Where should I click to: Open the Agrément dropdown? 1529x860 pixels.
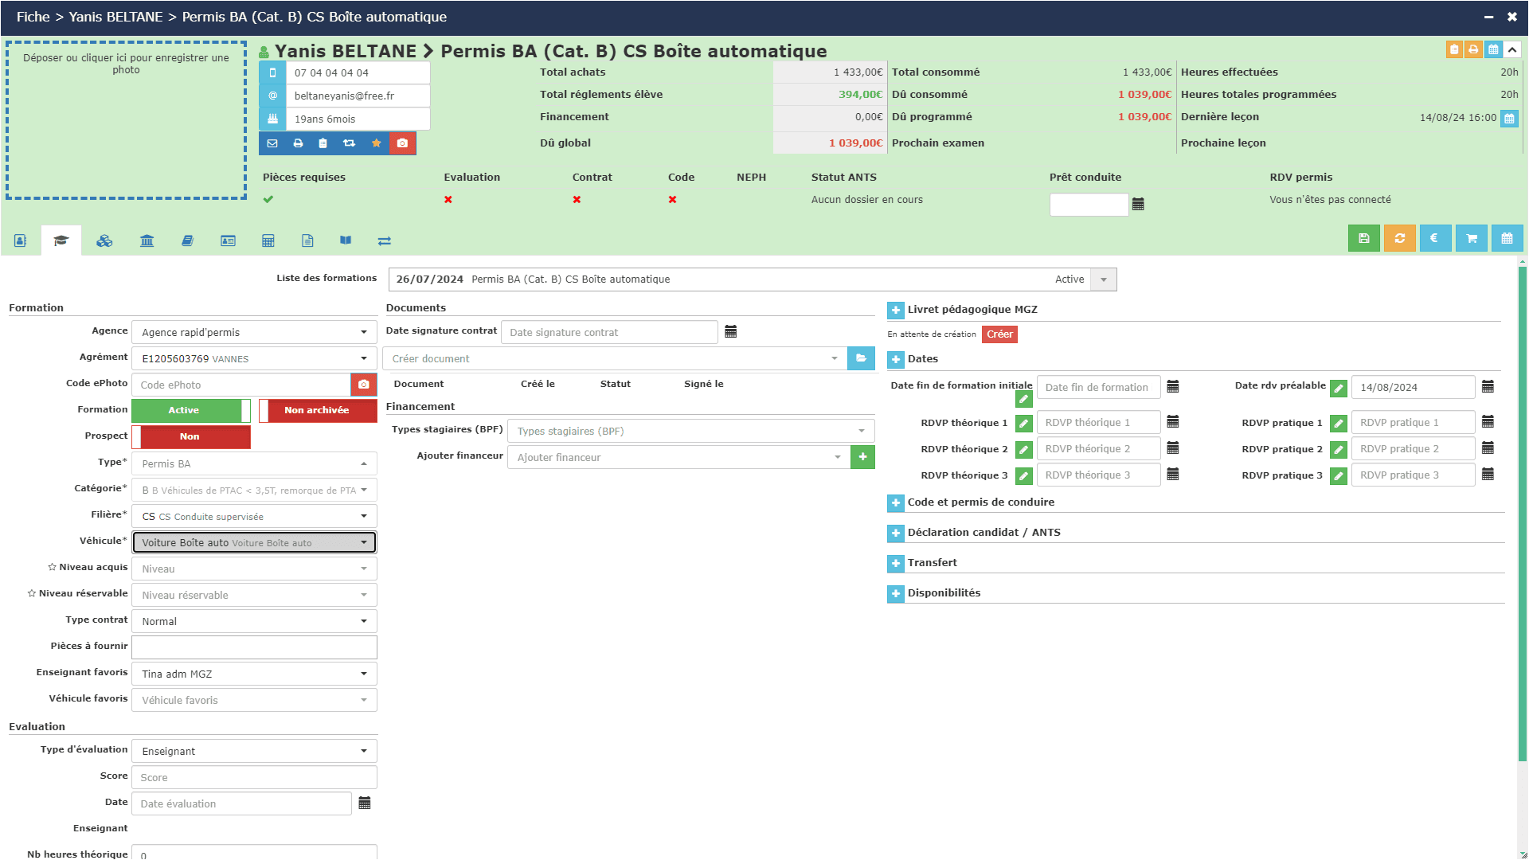point(254,358)
